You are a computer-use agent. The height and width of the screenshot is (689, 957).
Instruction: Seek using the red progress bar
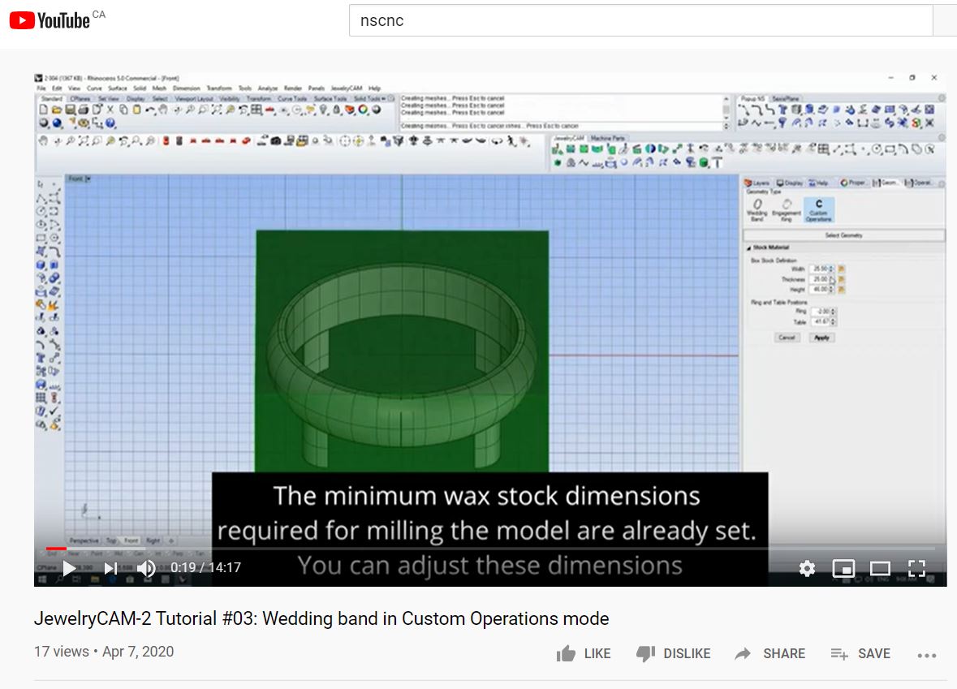point(56,549)
